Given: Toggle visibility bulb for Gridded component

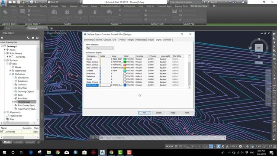Looking at the screenshot, I should pyautogui.click(x=100, y=71).
